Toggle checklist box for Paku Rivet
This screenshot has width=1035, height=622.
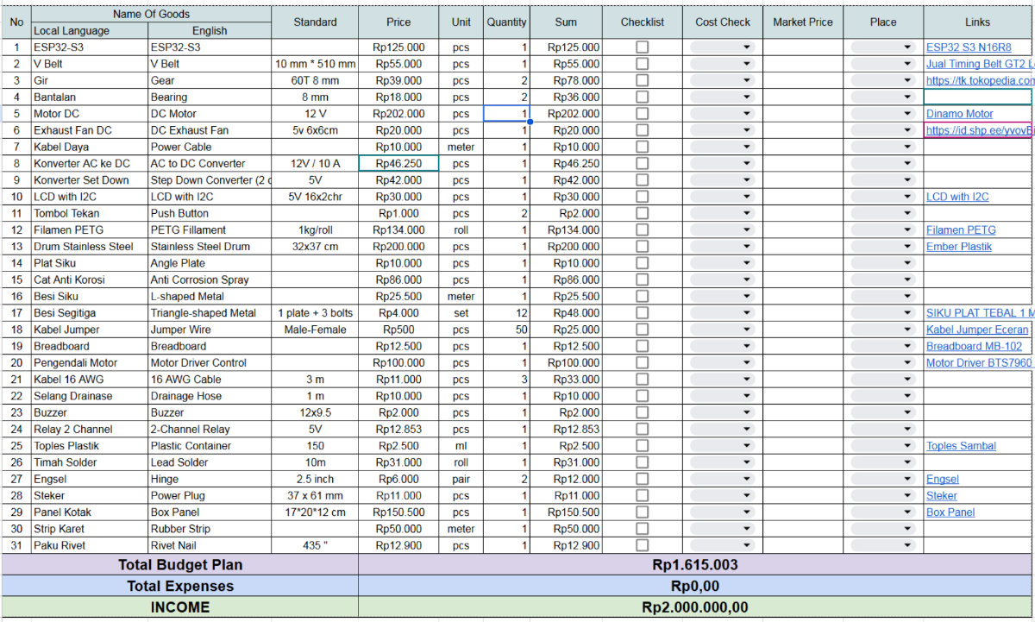(x=643, y=545)
